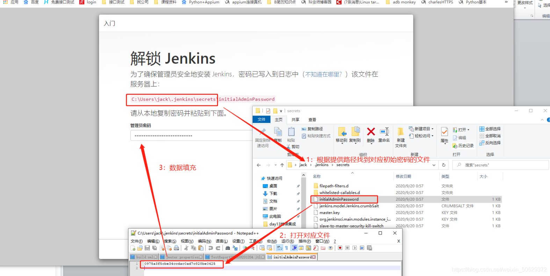Switch to the jmeter.properties tab in Notepad++
550x276 pixels.
coord(181,257)
